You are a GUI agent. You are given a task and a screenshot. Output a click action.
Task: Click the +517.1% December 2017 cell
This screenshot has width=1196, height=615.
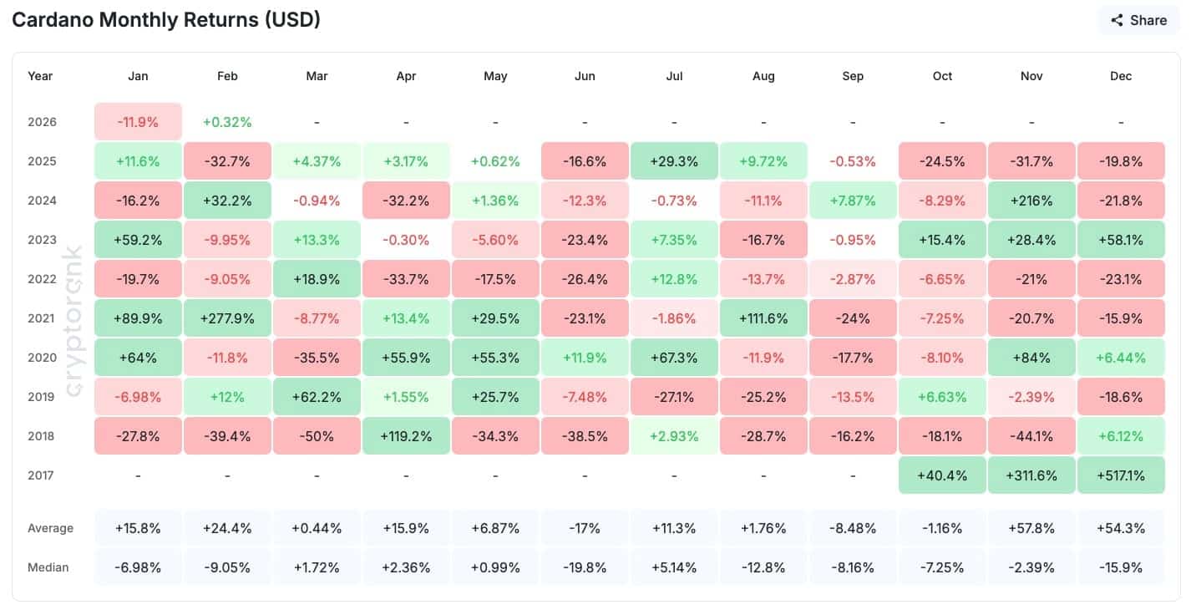point(1121,475)
